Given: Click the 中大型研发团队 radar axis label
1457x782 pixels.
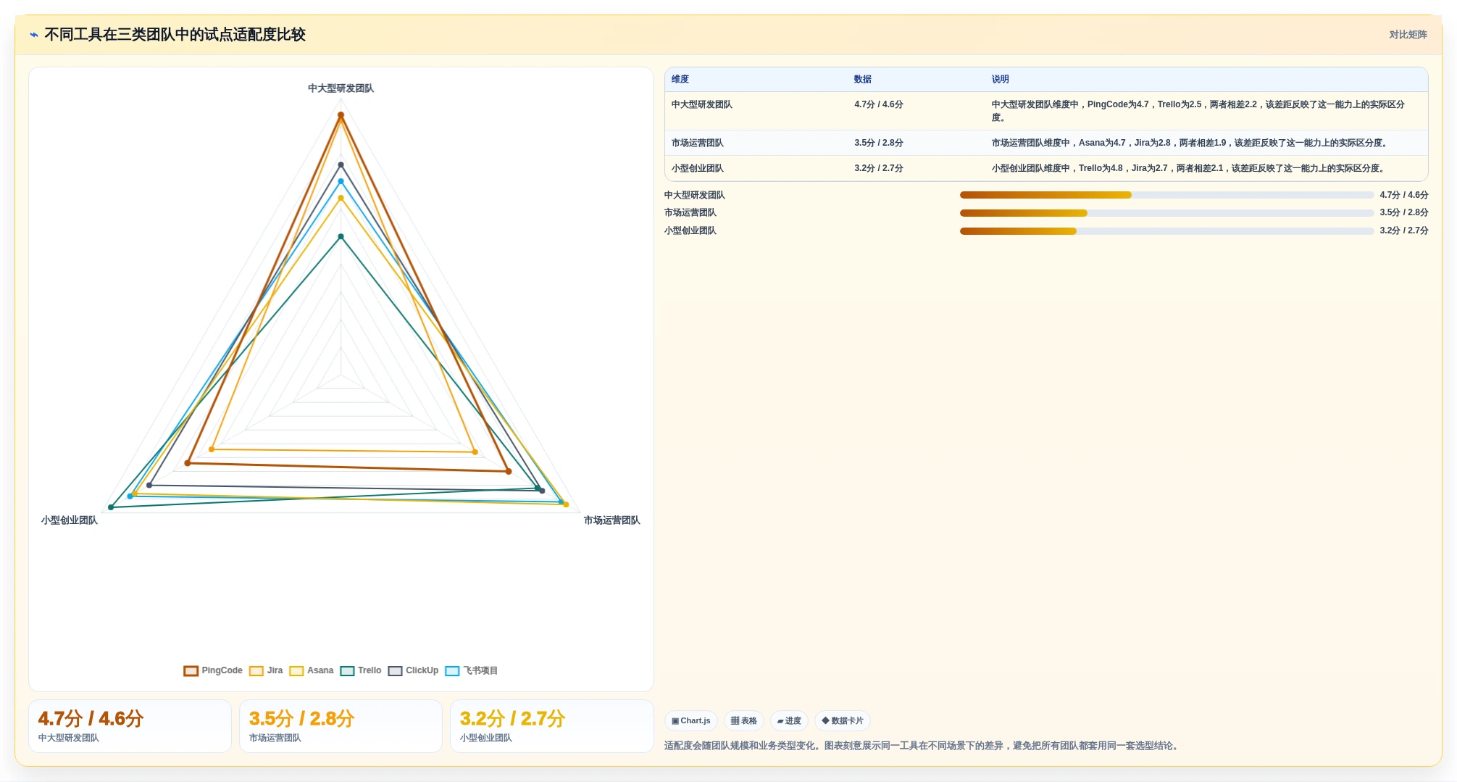Looking at the screenshot, I should (x=341, y=88).
